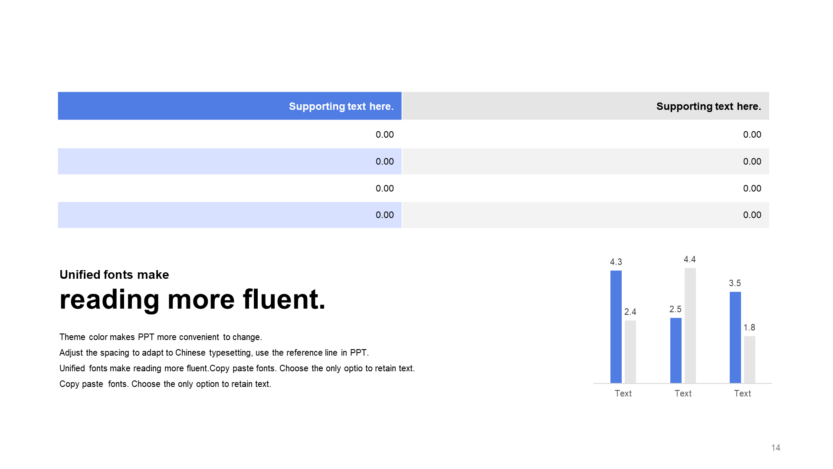The height and width of the screenshot is (469, 833).
Task: Select the gray bar labeled 4.4
Action: click(x=690, y=325)
